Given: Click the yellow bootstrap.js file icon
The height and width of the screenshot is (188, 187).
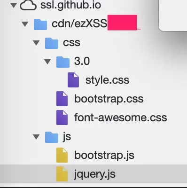Looking at the screenshot, I should (62, 155).
